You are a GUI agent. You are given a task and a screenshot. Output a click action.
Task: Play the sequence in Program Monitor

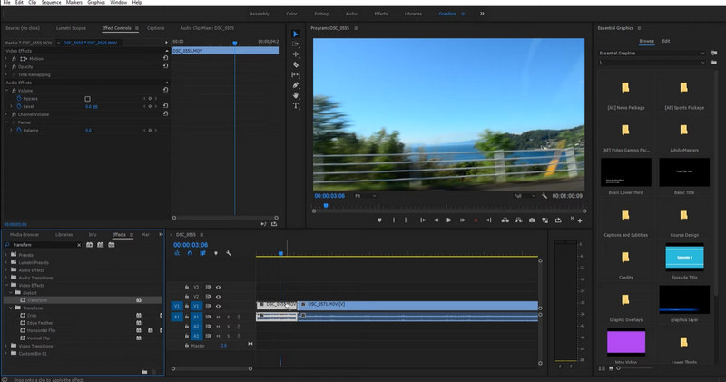click(x=448, y=220)
